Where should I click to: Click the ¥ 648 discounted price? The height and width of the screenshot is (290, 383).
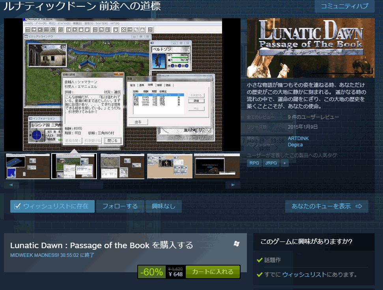(176, 274)
